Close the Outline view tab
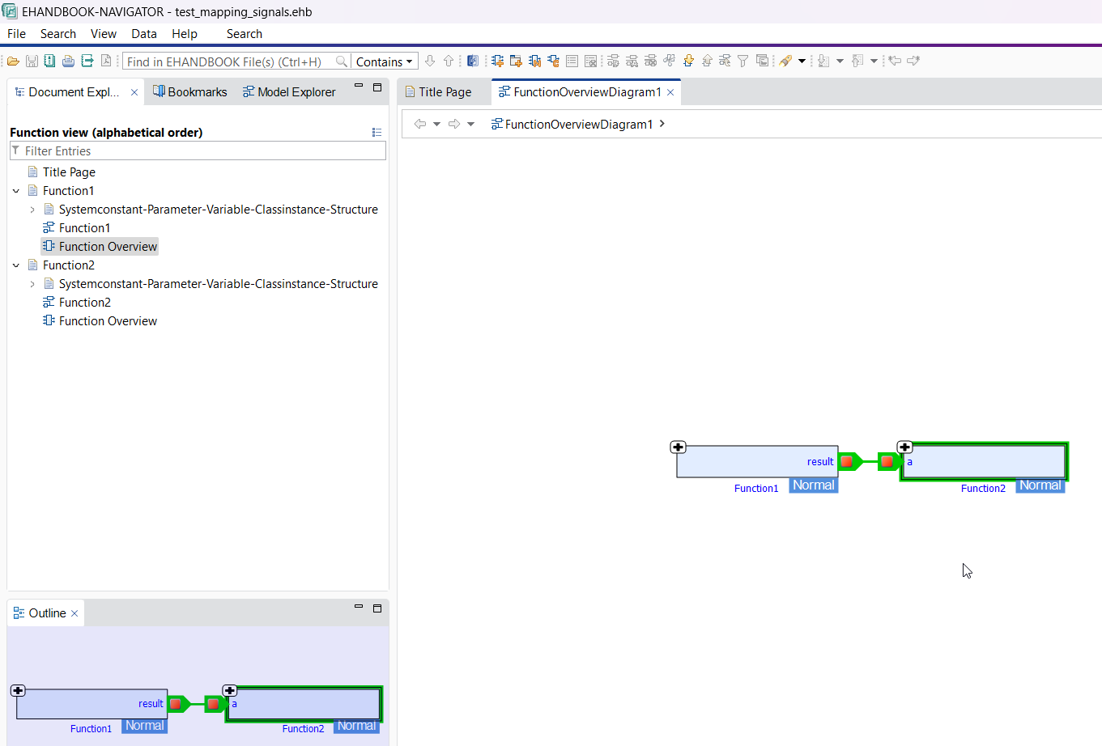 coord(74,613)
